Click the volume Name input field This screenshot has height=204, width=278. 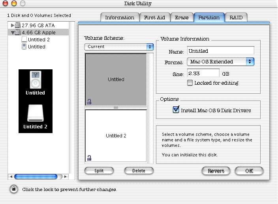[x=221, y=50]
